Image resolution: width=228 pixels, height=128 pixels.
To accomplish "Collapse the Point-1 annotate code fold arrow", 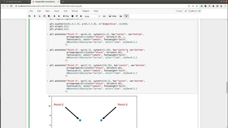I will [47, 34].
